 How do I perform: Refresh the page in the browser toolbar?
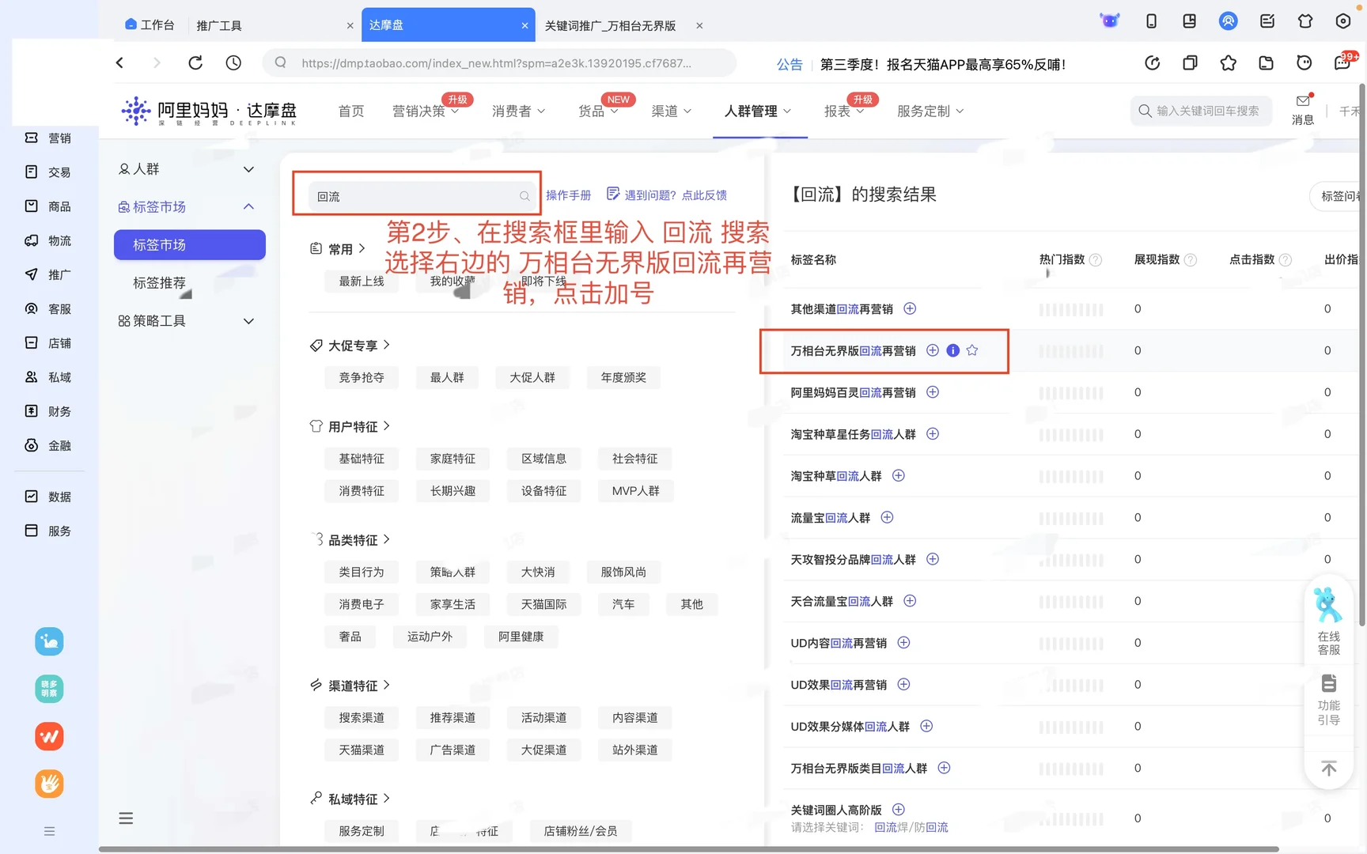pyautogui.click(x=195, y=62)
